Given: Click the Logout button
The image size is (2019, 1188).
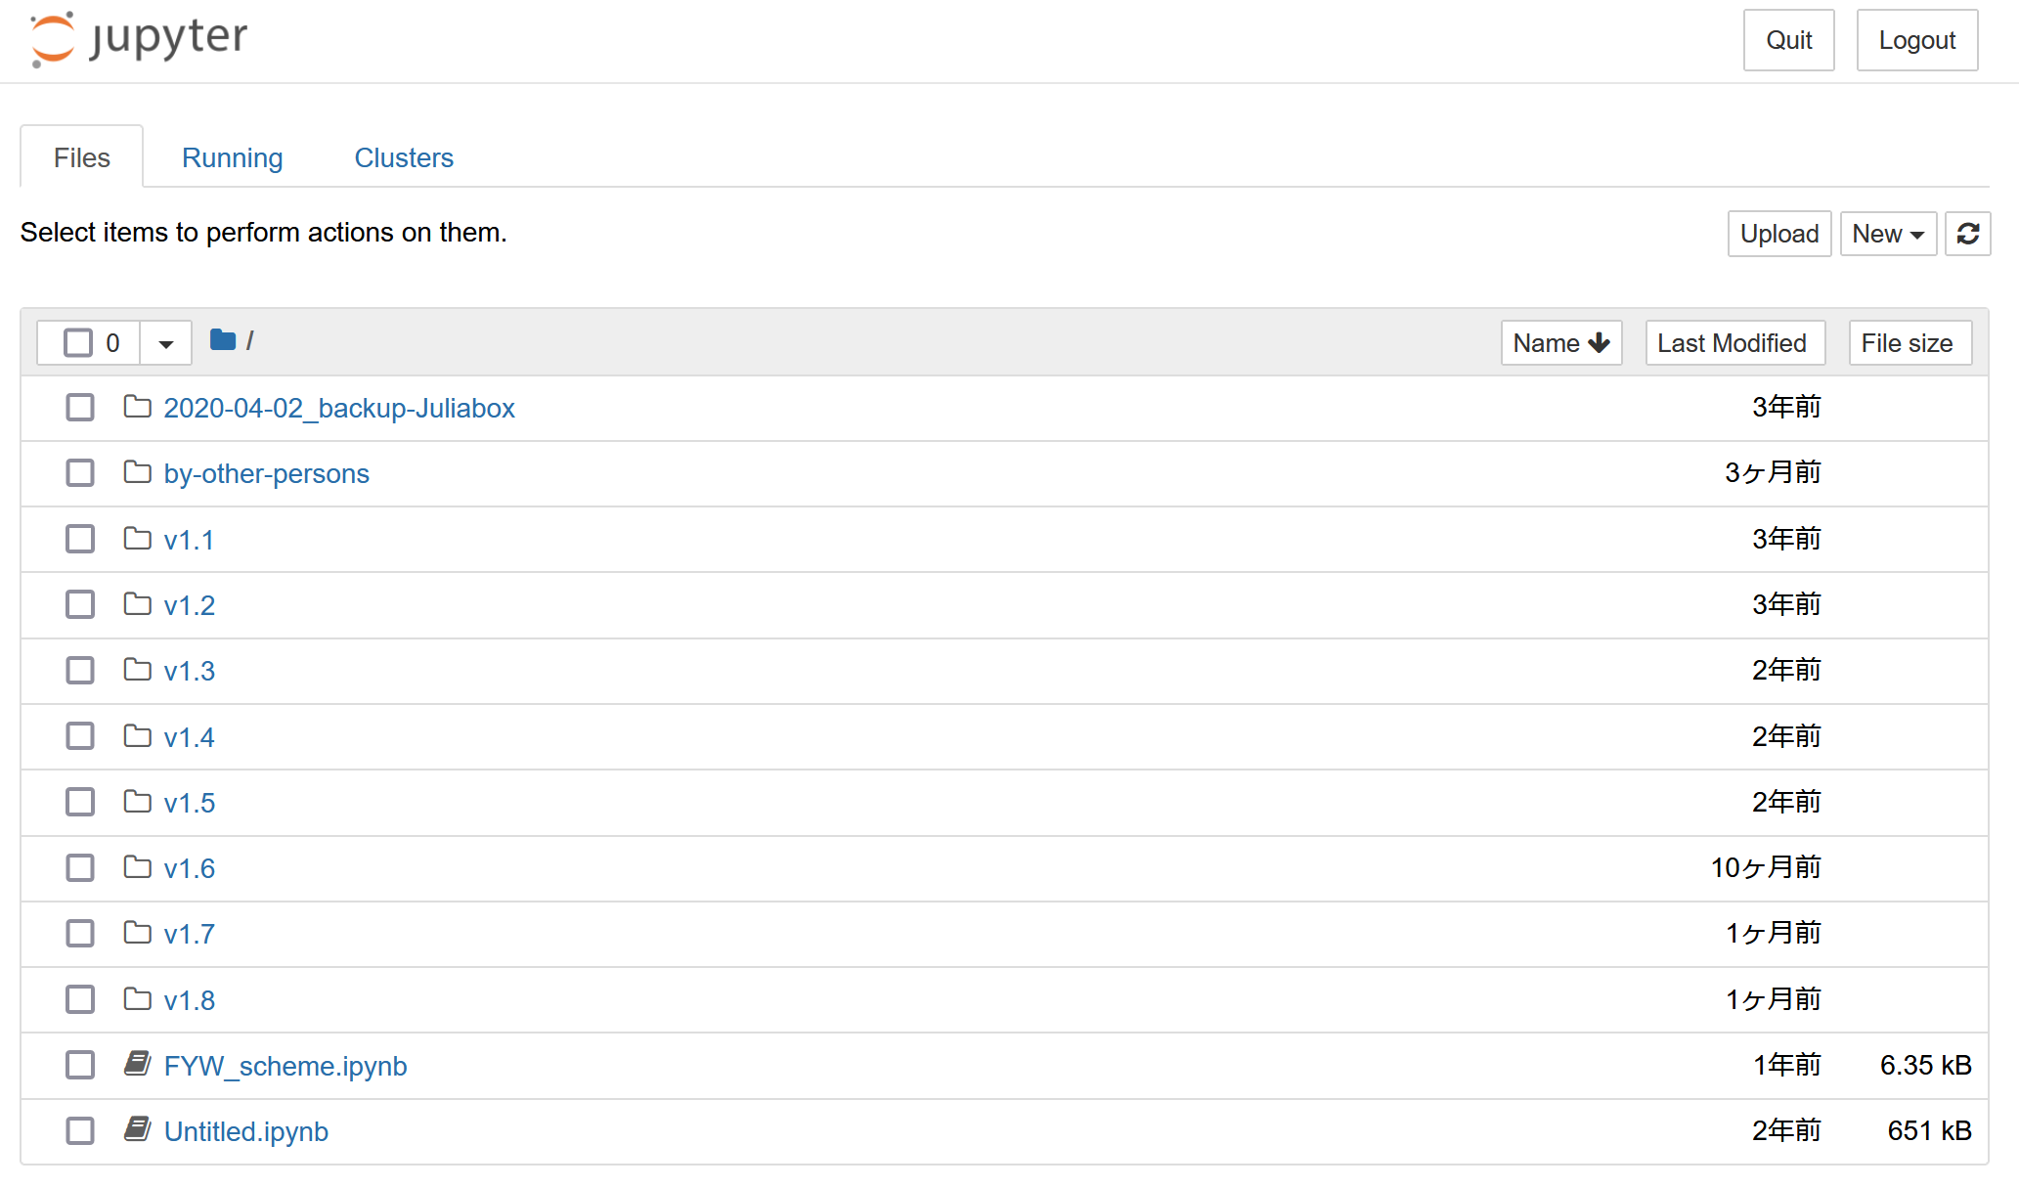Looking at the screenshot, I should click(x=1916, y=40).
